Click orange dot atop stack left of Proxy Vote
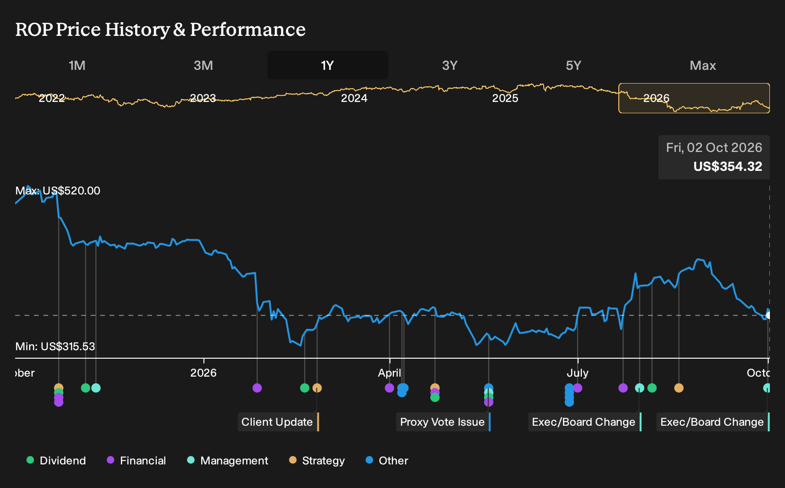Screen dimensions: 785x488 point(435,387)
